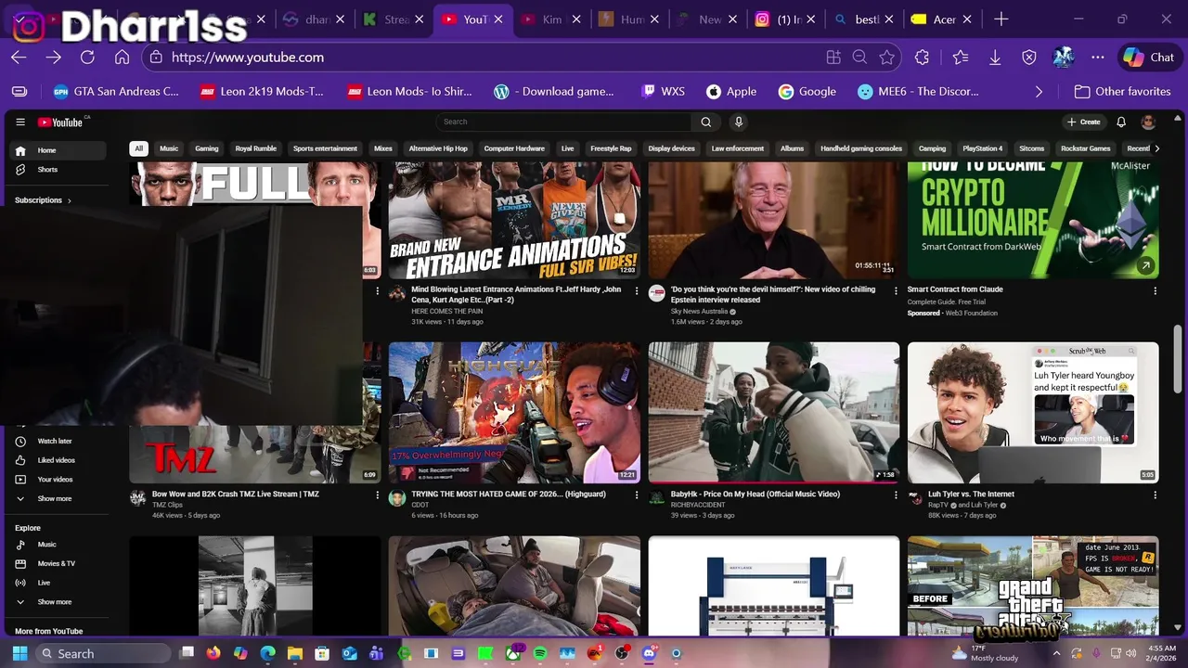Start voice search with the microphone icon
This screenshot has width=1188, height=668.
tap(739, 122)
